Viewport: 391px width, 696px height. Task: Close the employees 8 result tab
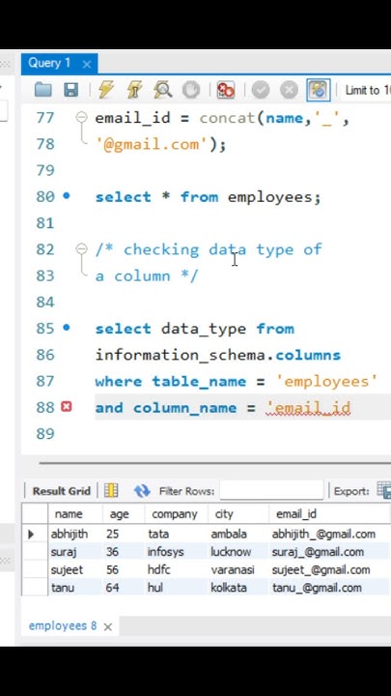pyautogui.click(x=108, y=627)
